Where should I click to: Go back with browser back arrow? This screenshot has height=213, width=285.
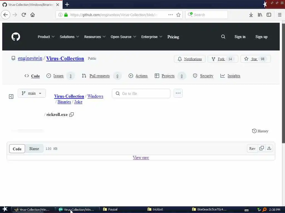(x=6, y=15)
